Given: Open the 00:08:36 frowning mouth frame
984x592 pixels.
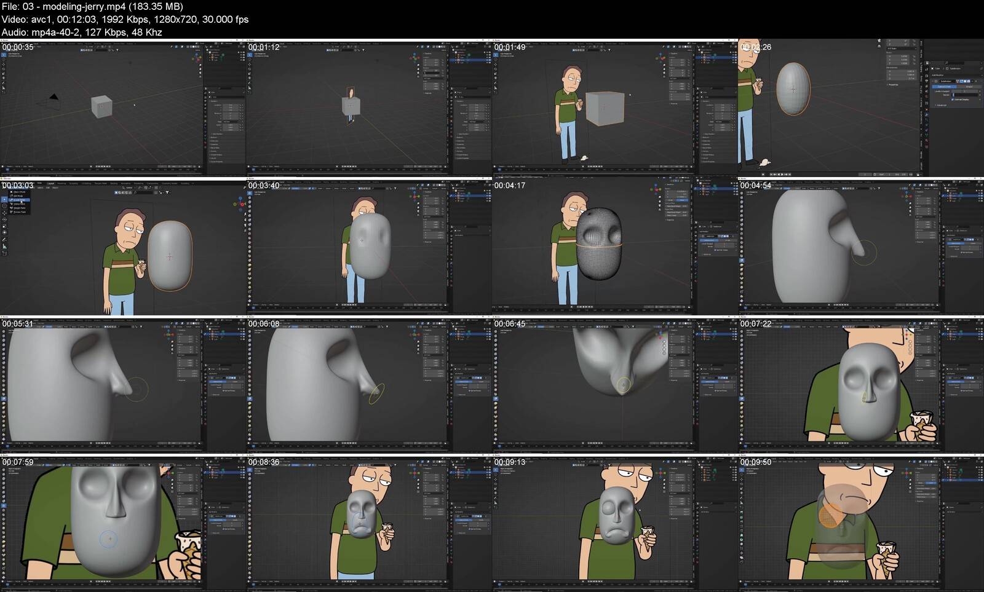Looking at the screenshot, I should [369, 524].
